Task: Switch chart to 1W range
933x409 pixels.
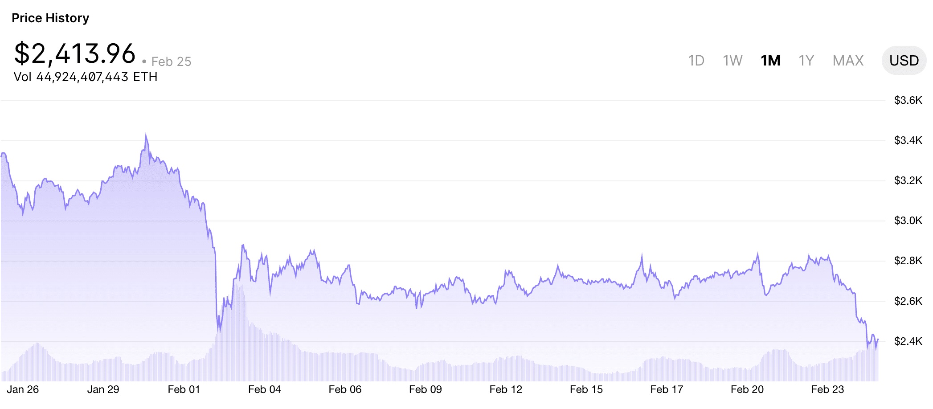Action: pos(732,61)
